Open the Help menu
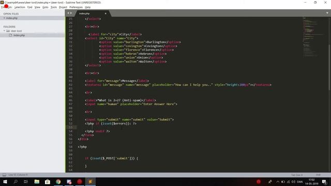 [87, 7]
